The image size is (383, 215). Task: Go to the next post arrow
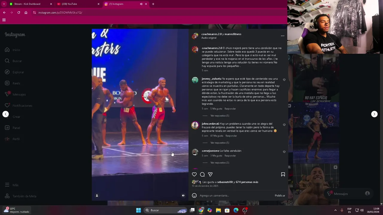click(x=374, y=114)
